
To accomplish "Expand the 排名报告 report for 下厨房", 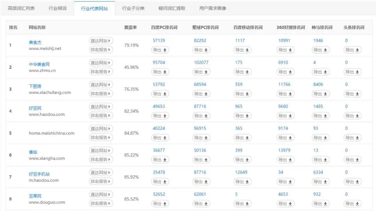I will (101, 94).
